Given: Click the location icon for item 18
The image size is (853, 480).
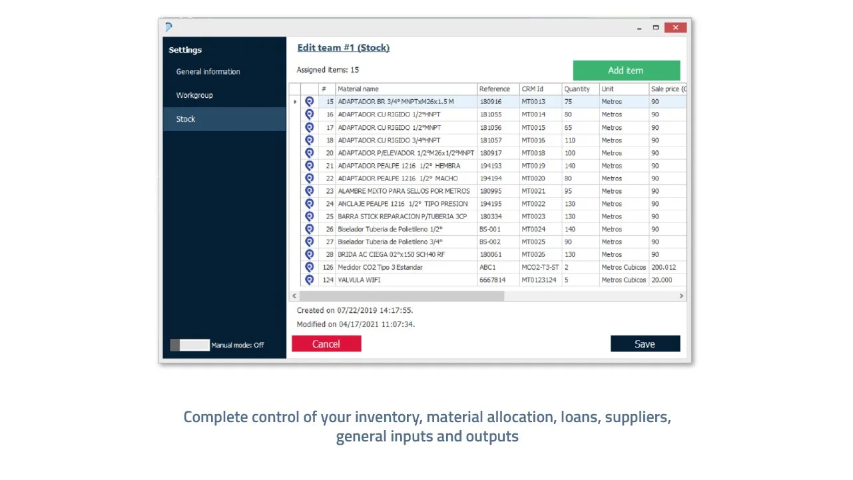Looking at the screenshot, I should pyautogui.click(x=309, y=140).
